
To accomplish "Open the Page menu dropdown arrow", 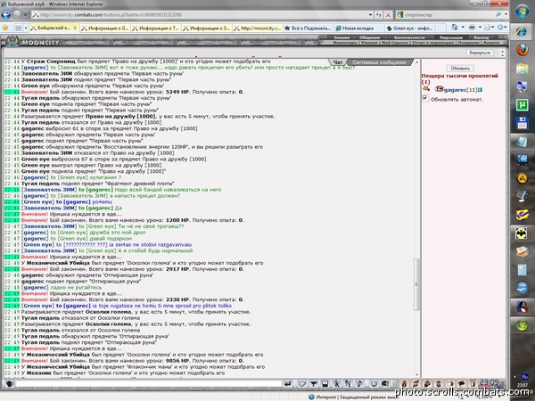I will click(x=493, y=28).
